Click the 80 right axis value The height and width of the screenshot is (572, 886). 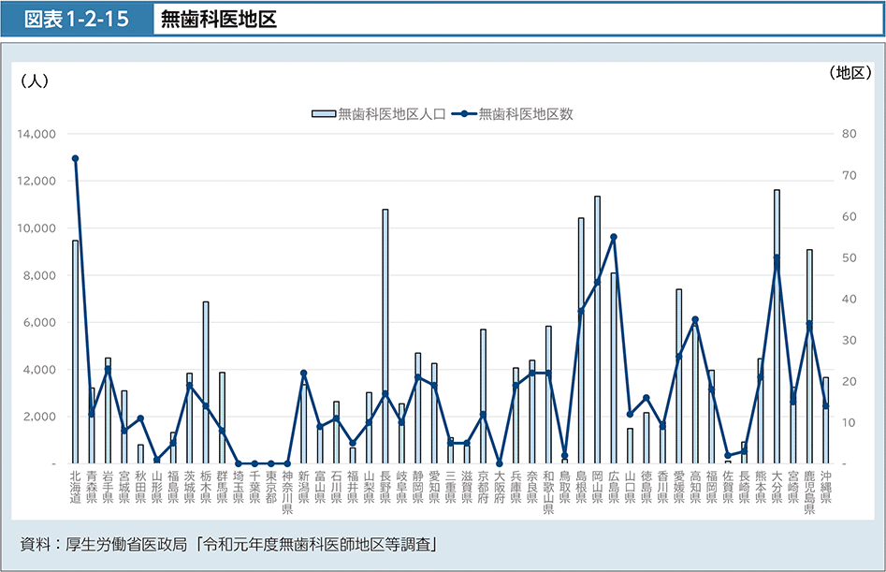tap(849, 134)
